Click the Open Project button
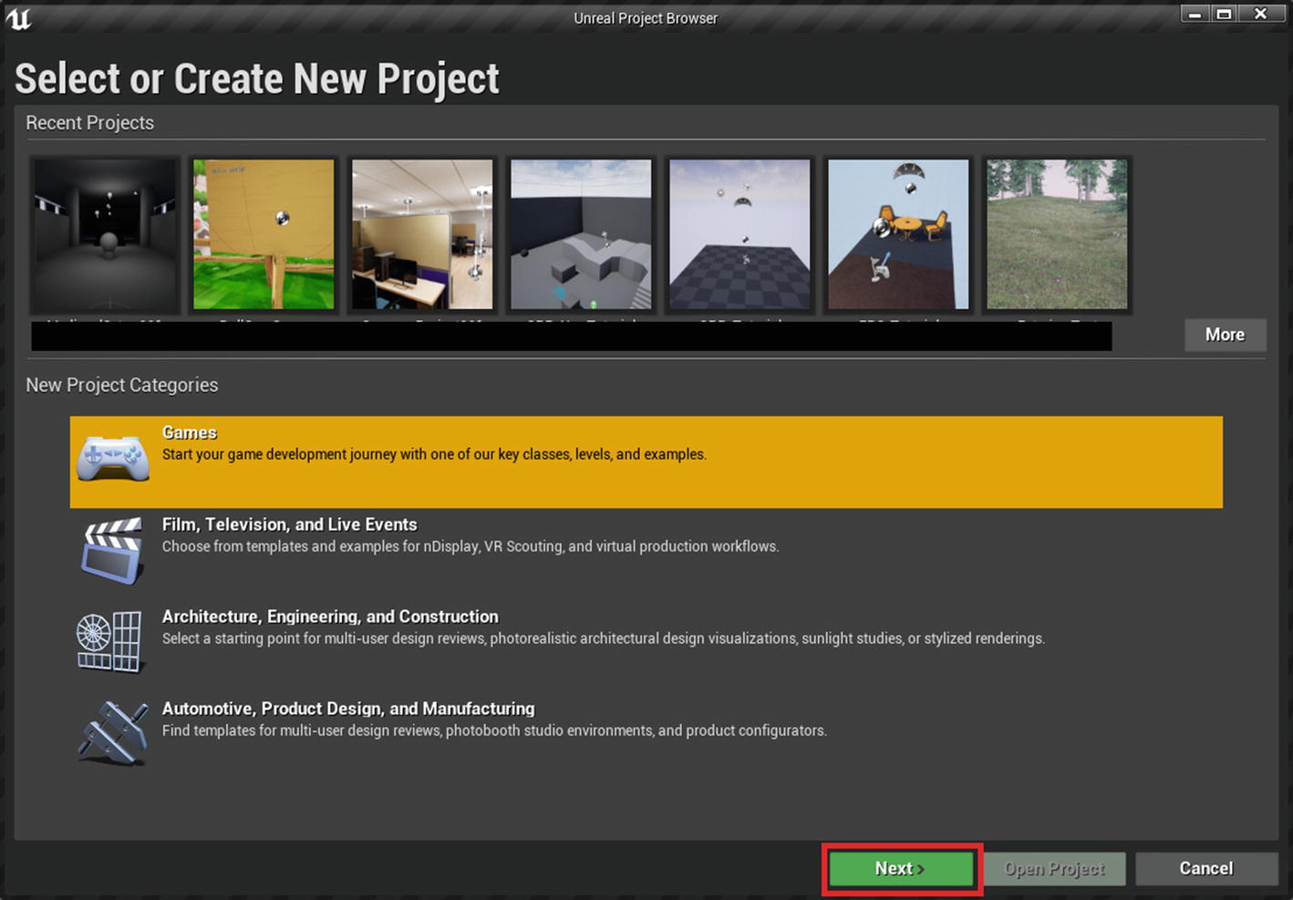Viewport: 1293px width, 900px height. click(x=1055, y=869)
